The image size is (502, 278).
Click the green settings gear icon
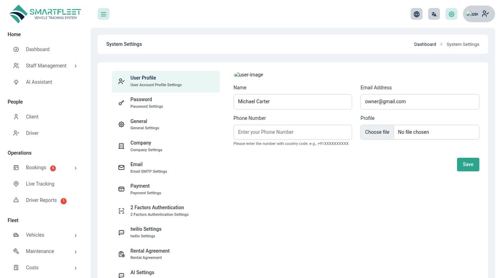451,14
